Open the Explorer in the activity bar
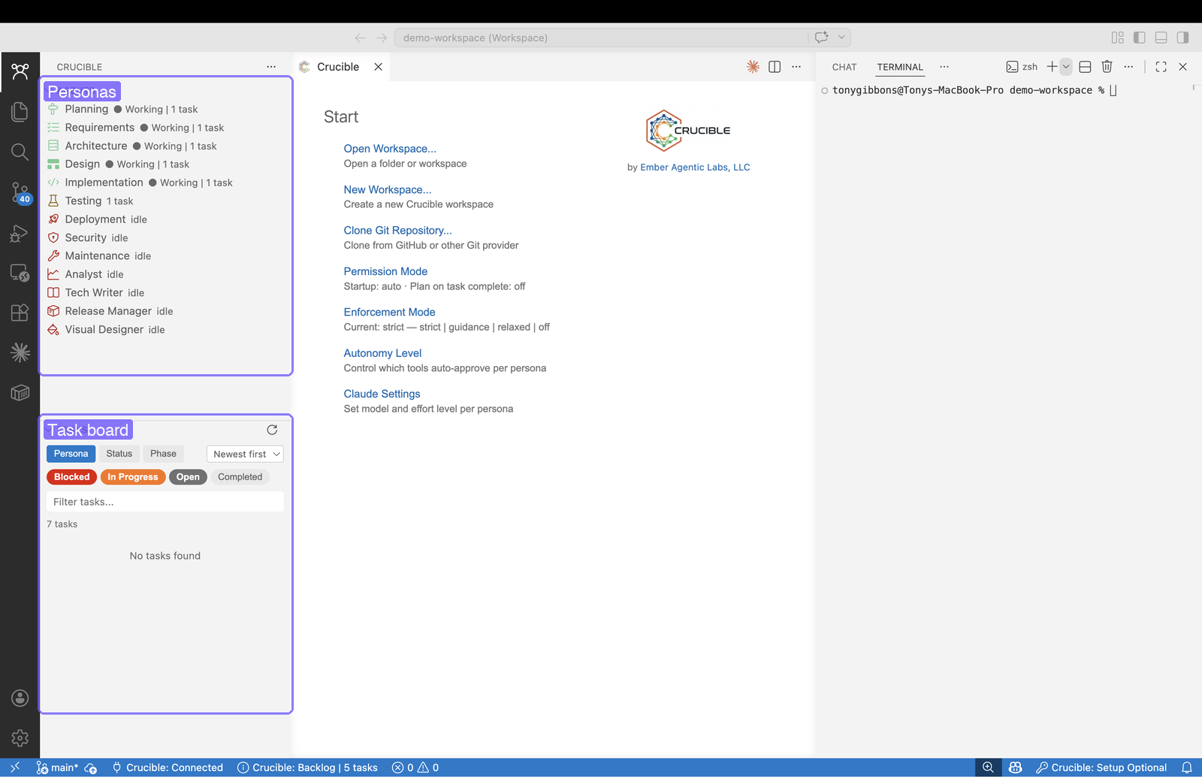This screenshot has width=1202, height=777. pos(20,111)
